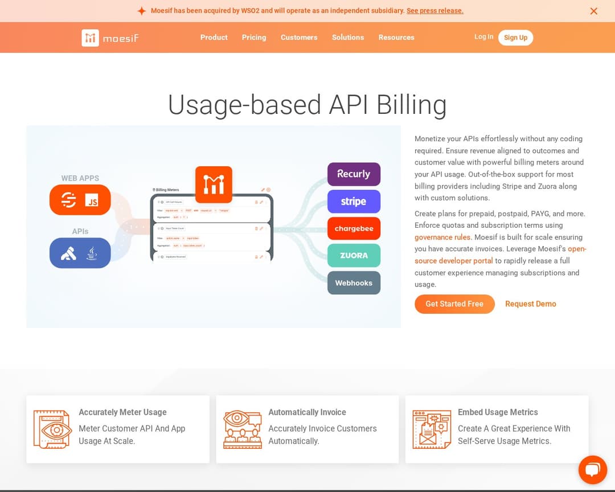Click the moesif wordmark in header
The width and height of the screenshot is (615, 492).
click(x=121, y=38)
